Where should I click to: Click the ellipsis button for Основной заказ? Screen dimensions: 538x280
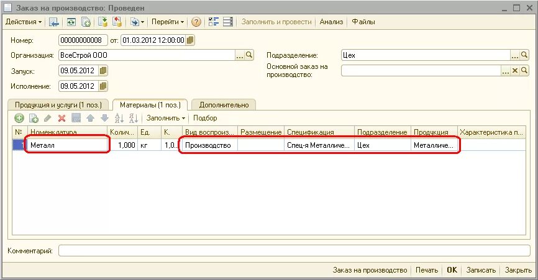point(506,71)
